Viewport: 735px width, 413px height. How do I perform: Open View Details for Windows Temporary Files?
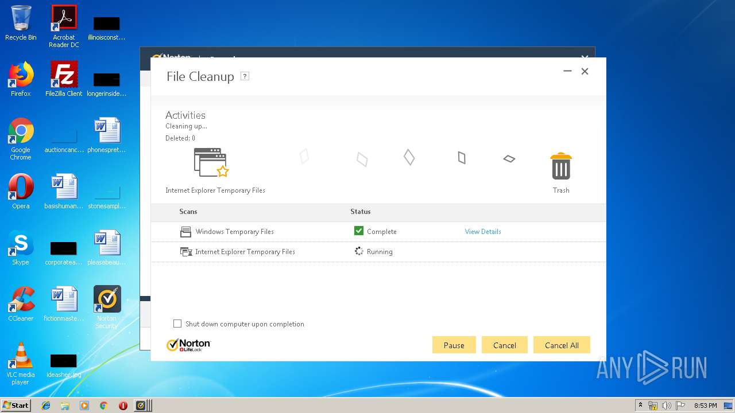(483, 232)
